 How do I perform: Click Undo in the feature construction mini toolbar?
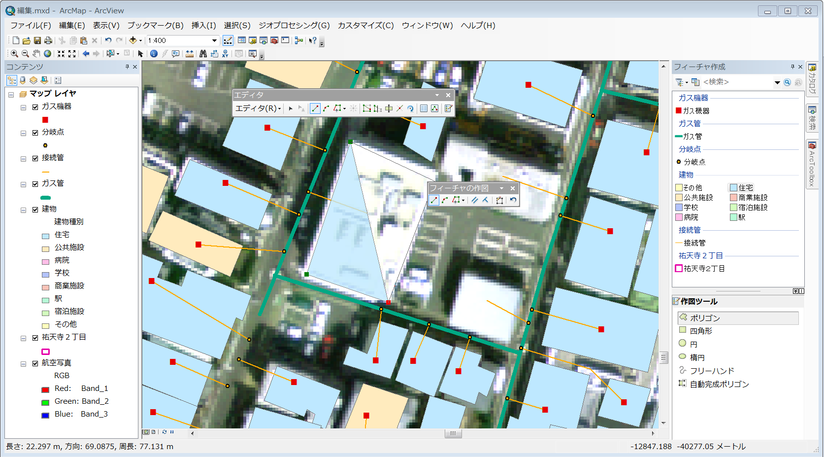point(513,200)
